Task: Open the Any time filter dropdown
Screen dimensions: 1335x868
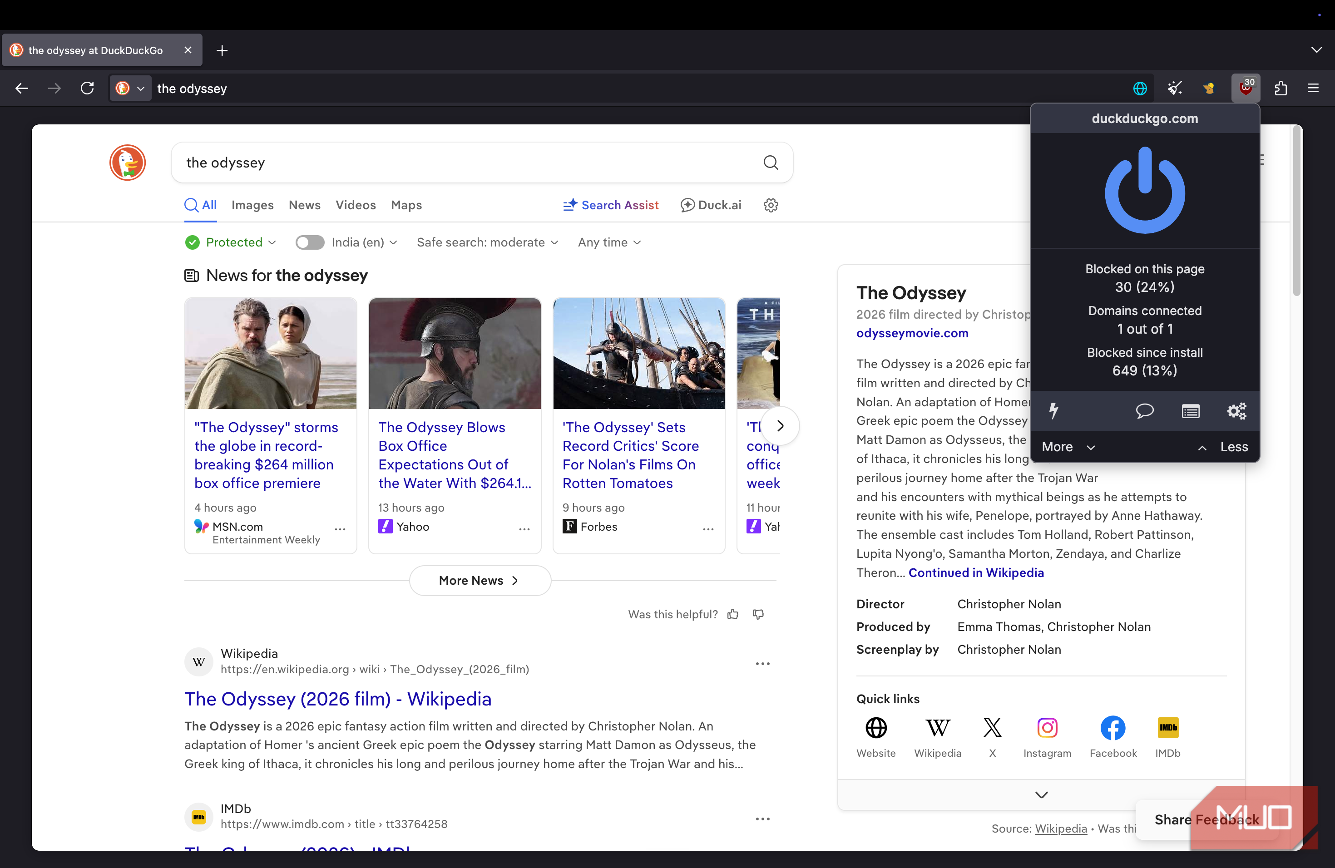Action: coord(609,242)
